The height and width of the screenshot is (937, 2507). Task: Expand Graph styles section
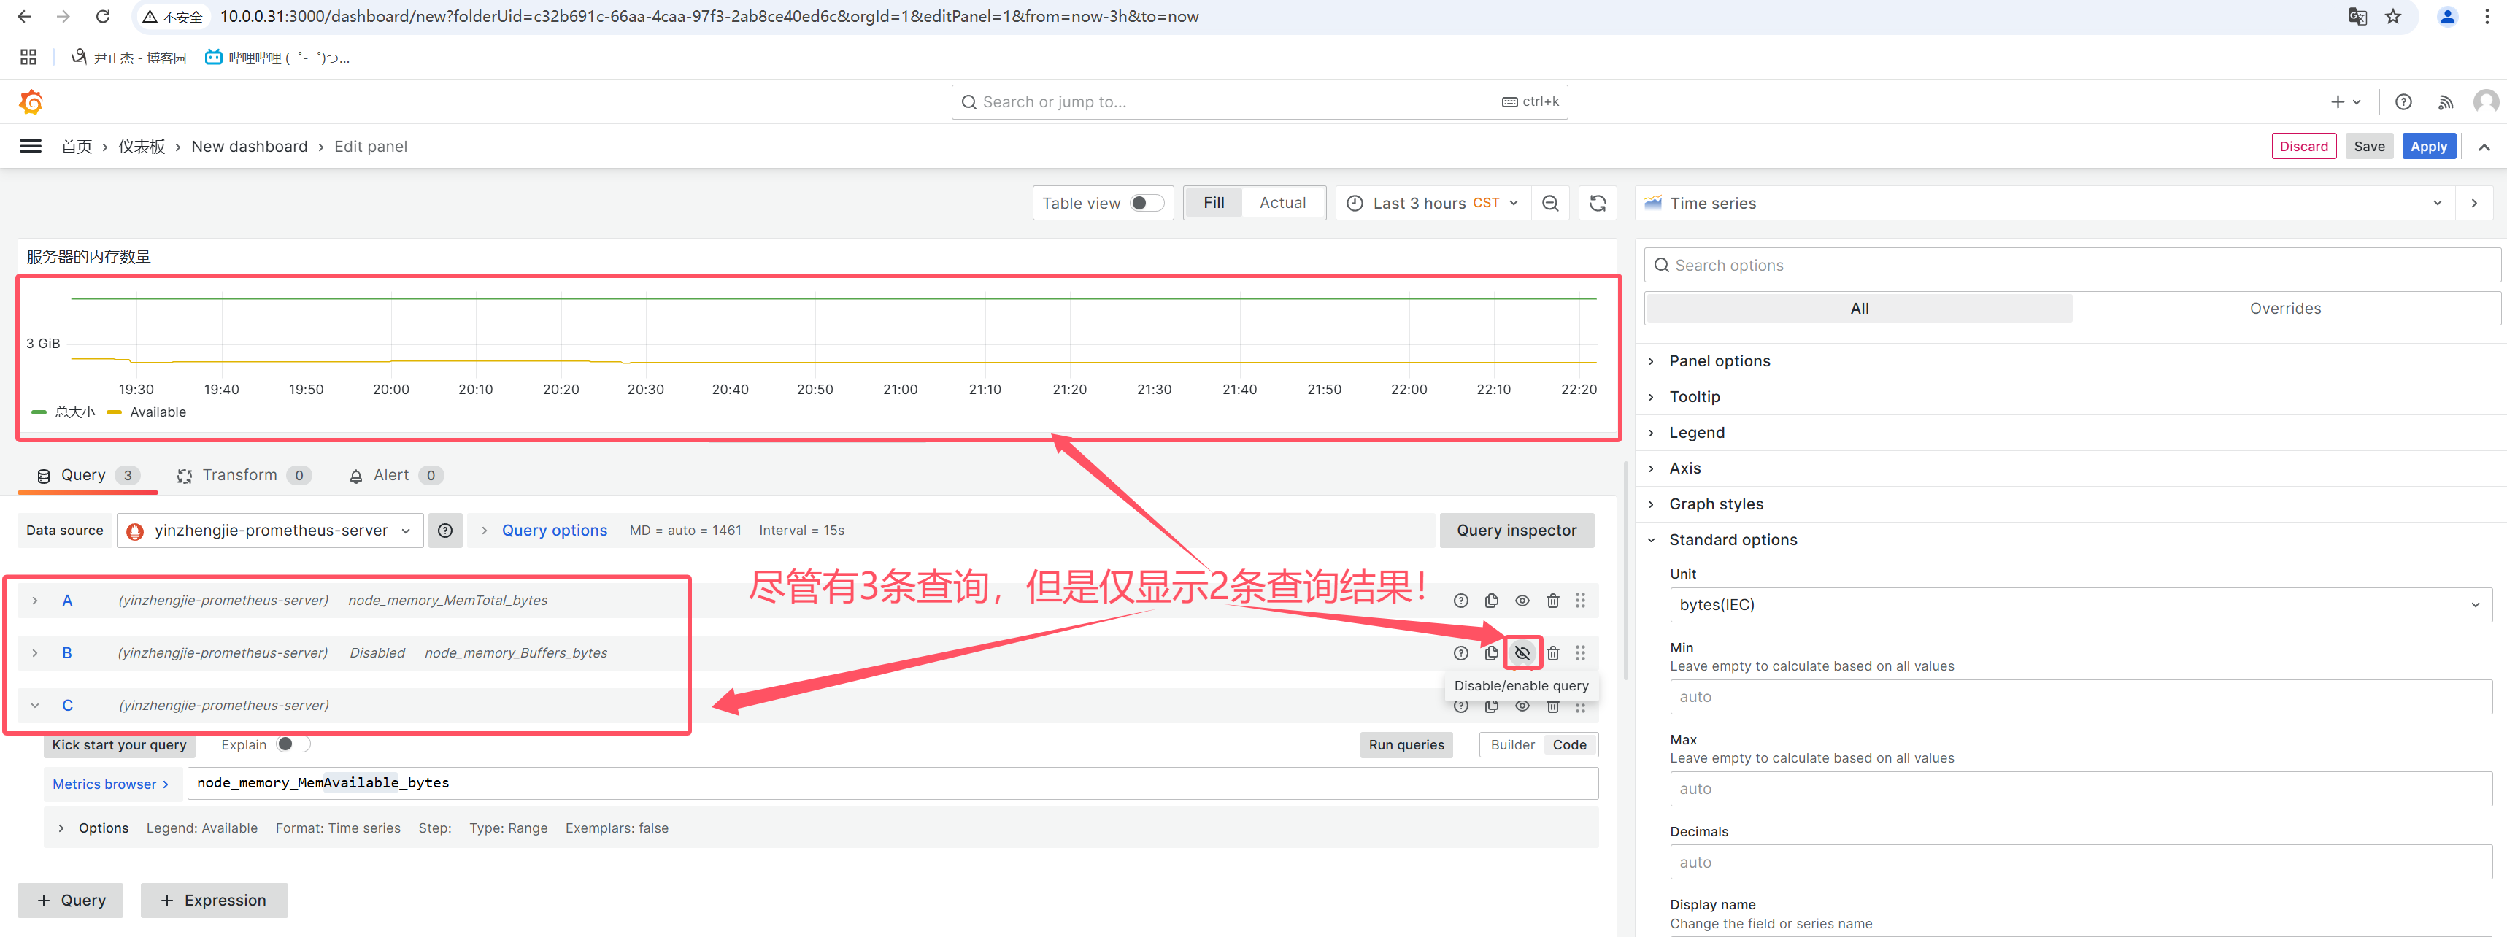1715,504
